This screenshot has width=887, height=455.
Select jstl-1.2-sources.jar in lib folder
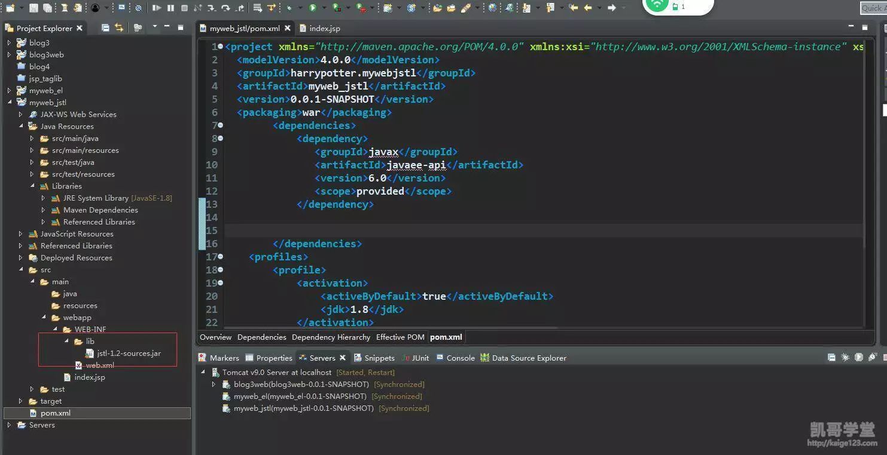pos(123,353)
